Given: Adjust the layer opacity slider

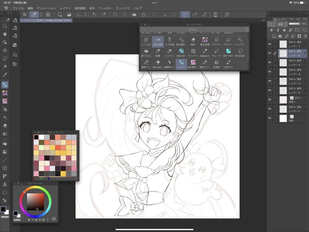Looking at the screenshot, I should tap(294, 24).
